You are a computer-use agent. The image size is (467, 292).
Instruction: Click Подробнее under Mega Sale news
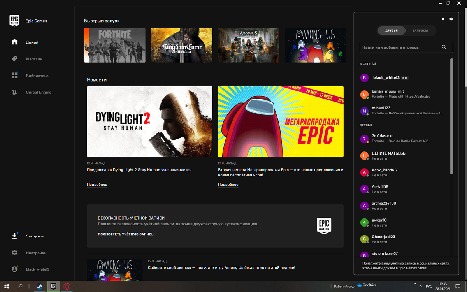click(228, 185)
